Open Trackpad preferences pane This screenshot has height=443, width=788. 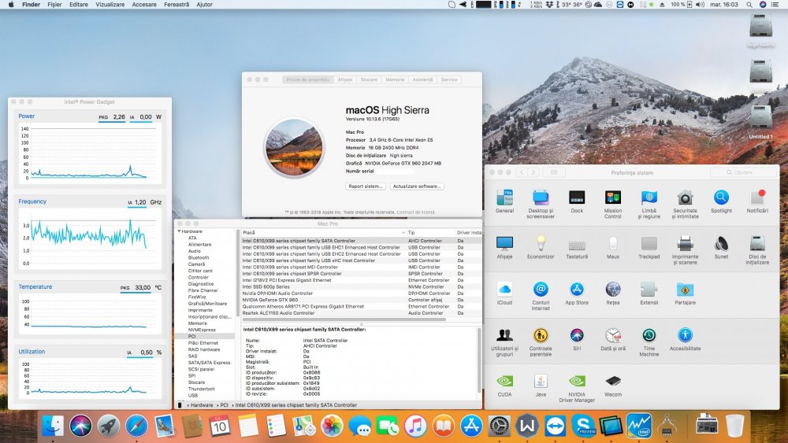coord(649,247)
